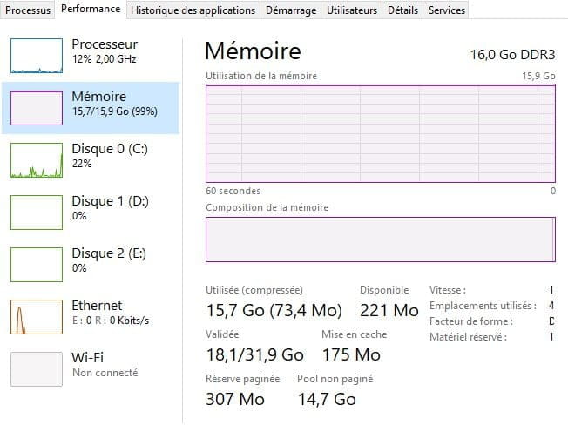
Task: Click the Ethernet activity graph thumbnail
Action: click(x=36, y=317)
